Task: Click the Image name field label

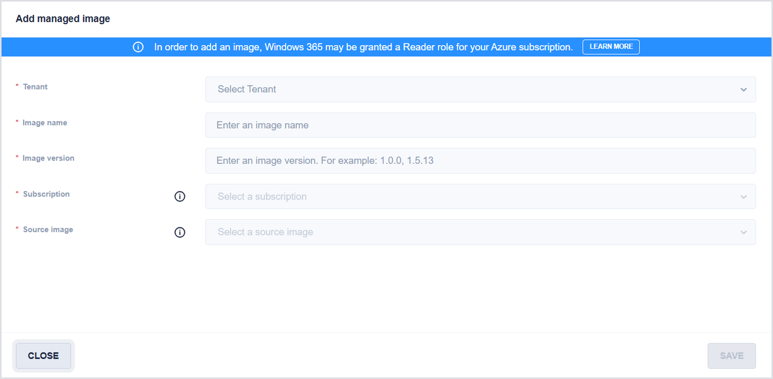Action: [x=45, y=123]
